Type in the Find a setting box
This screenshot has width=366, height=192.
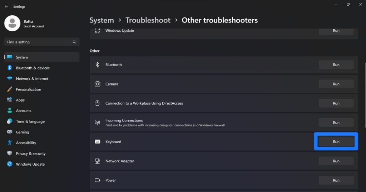pyautogui.click(x=38, y=42)
